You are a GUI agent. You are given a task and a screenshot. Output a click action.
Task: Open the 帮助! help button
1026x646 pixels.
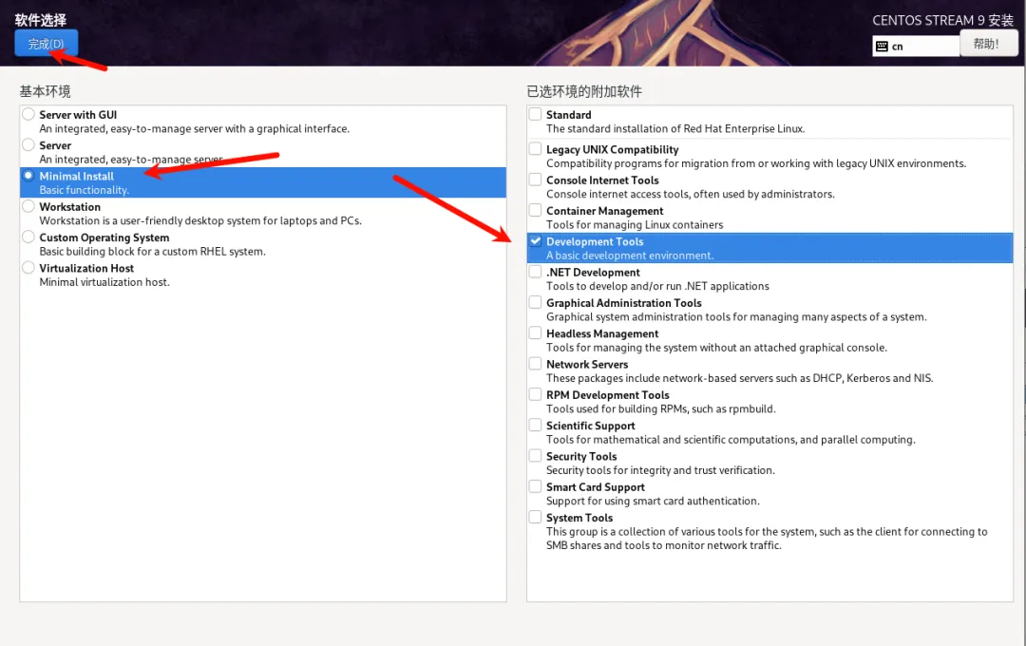tap(988, 44)
